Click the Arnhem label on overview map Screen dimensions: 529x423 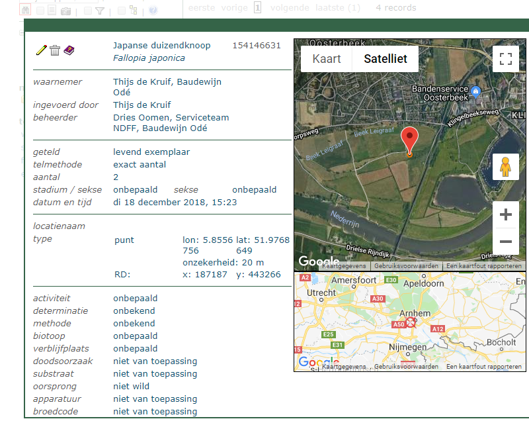coord(415,314)
